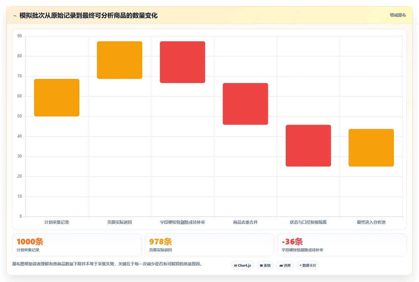
Task: Select the 进度 tag pill
Action: (x=285, y=265)
